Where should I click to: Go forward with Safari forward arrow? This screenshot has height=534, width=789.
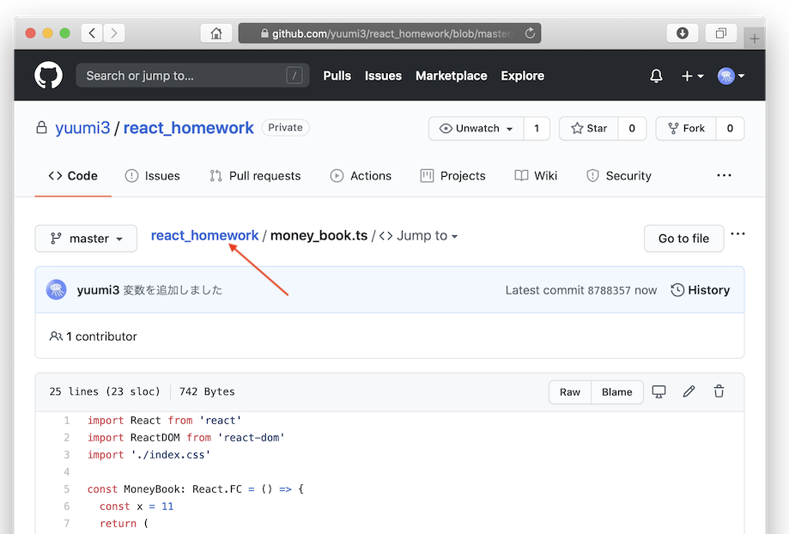pyautogui.click(x=114, y=33)
